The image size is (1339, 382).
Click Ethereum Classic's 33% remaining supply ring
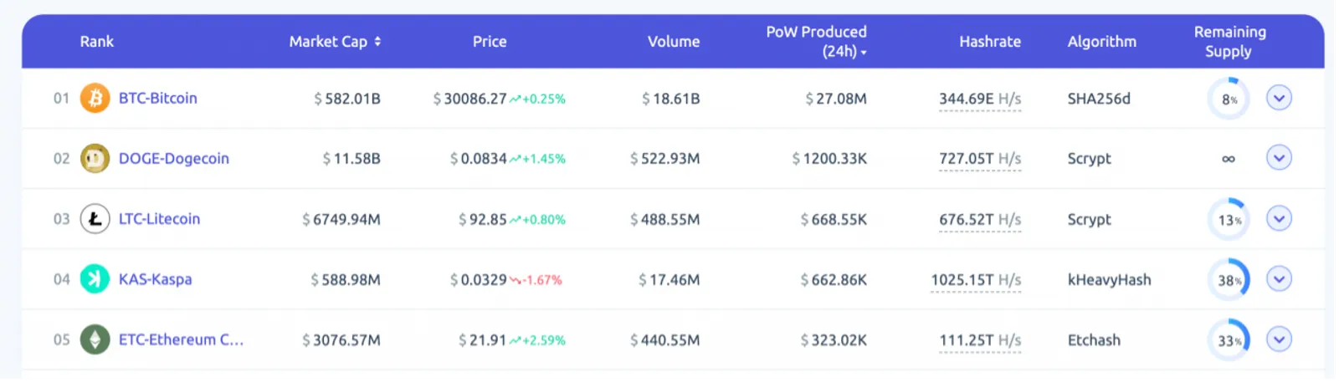point(1229,340)
